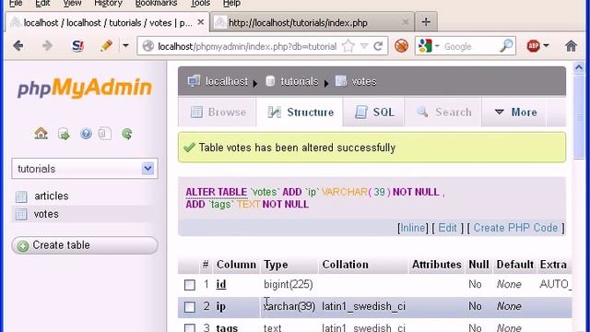590x332 pixels.
Task: Check the checkbox for ip column
Action: pos(190,307)
